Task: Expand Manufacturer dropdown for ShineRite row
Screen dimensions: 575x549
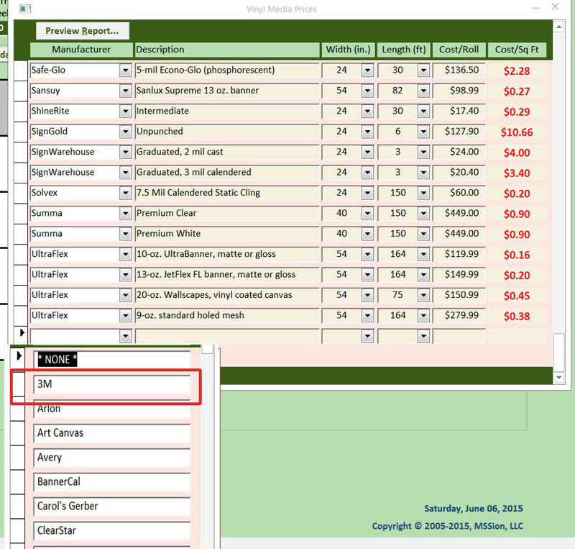Action: [125, 112]
